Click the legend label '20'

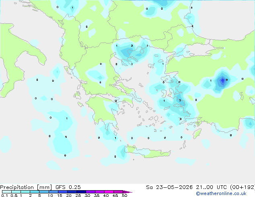69,195
